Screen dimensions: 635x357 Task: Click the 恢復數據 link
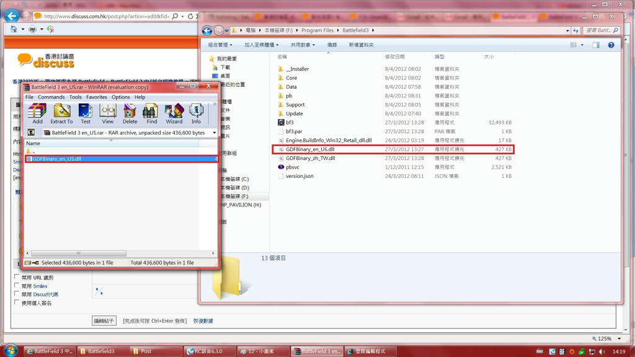(203, 321)
